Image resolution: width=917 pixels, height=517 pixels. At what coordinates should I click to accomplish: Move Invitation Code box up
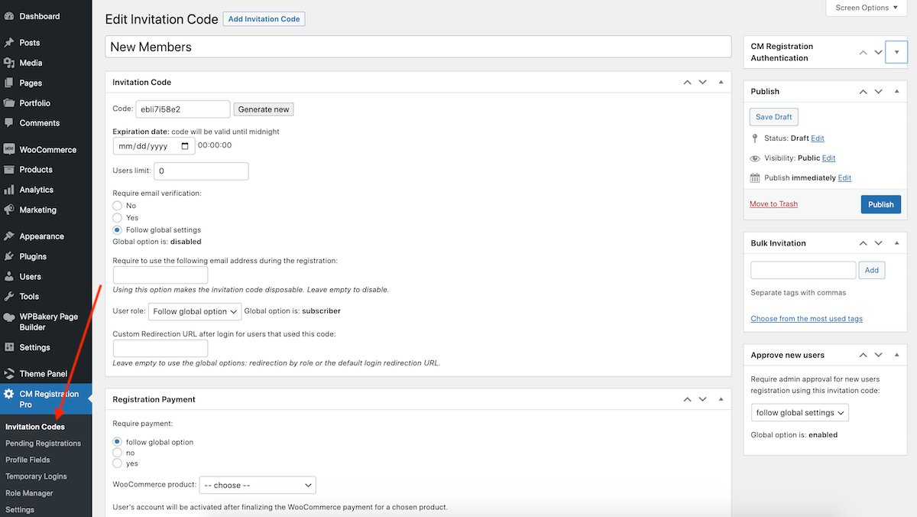click(687, 82)
